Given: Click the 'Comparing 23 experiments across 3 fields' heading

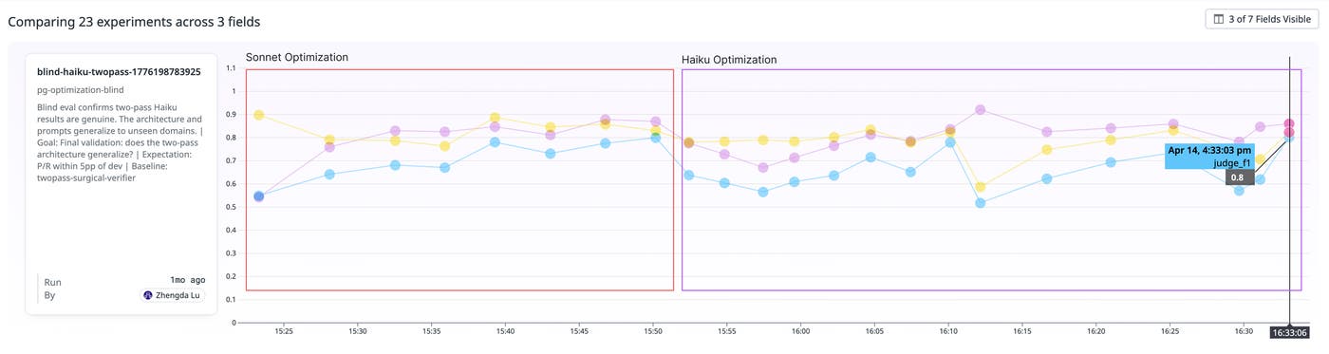Looking at the screenshot, I should click(x=134, y=21).
